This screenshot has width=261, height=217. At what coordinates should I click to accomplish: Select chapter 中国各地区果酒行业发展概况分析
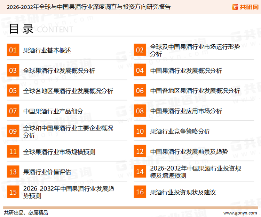coord(195,91)
